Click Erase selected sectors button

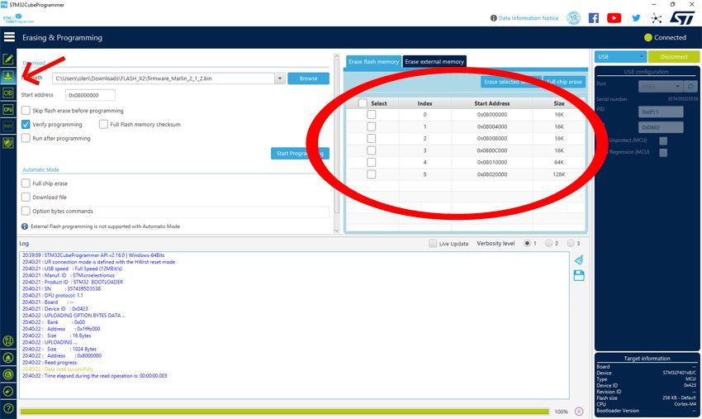click(511, 82)
